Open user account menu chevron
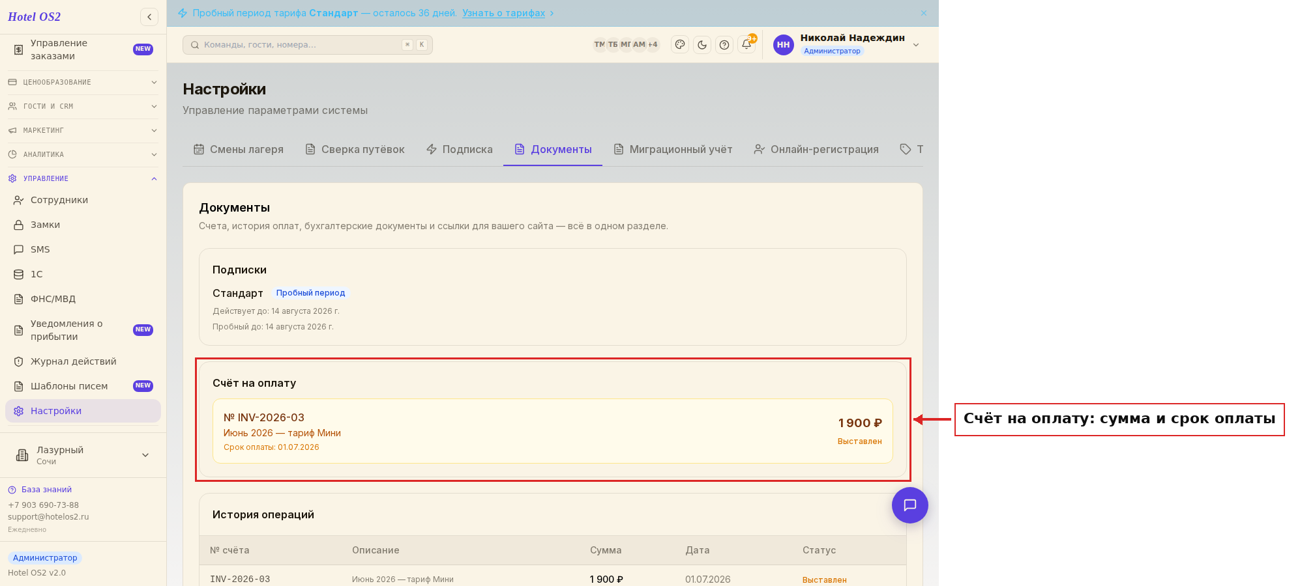This screenshot has width=1300, height=586. coord(916,45)
